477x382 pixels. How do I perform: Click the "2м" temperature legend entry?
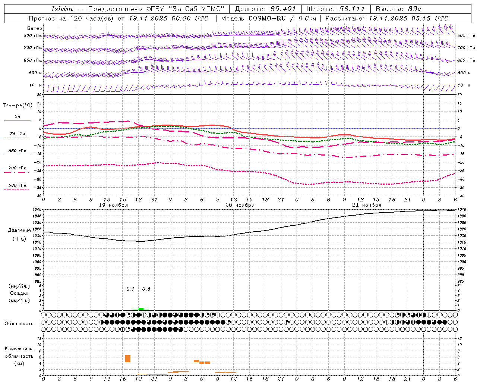[18, 117]
